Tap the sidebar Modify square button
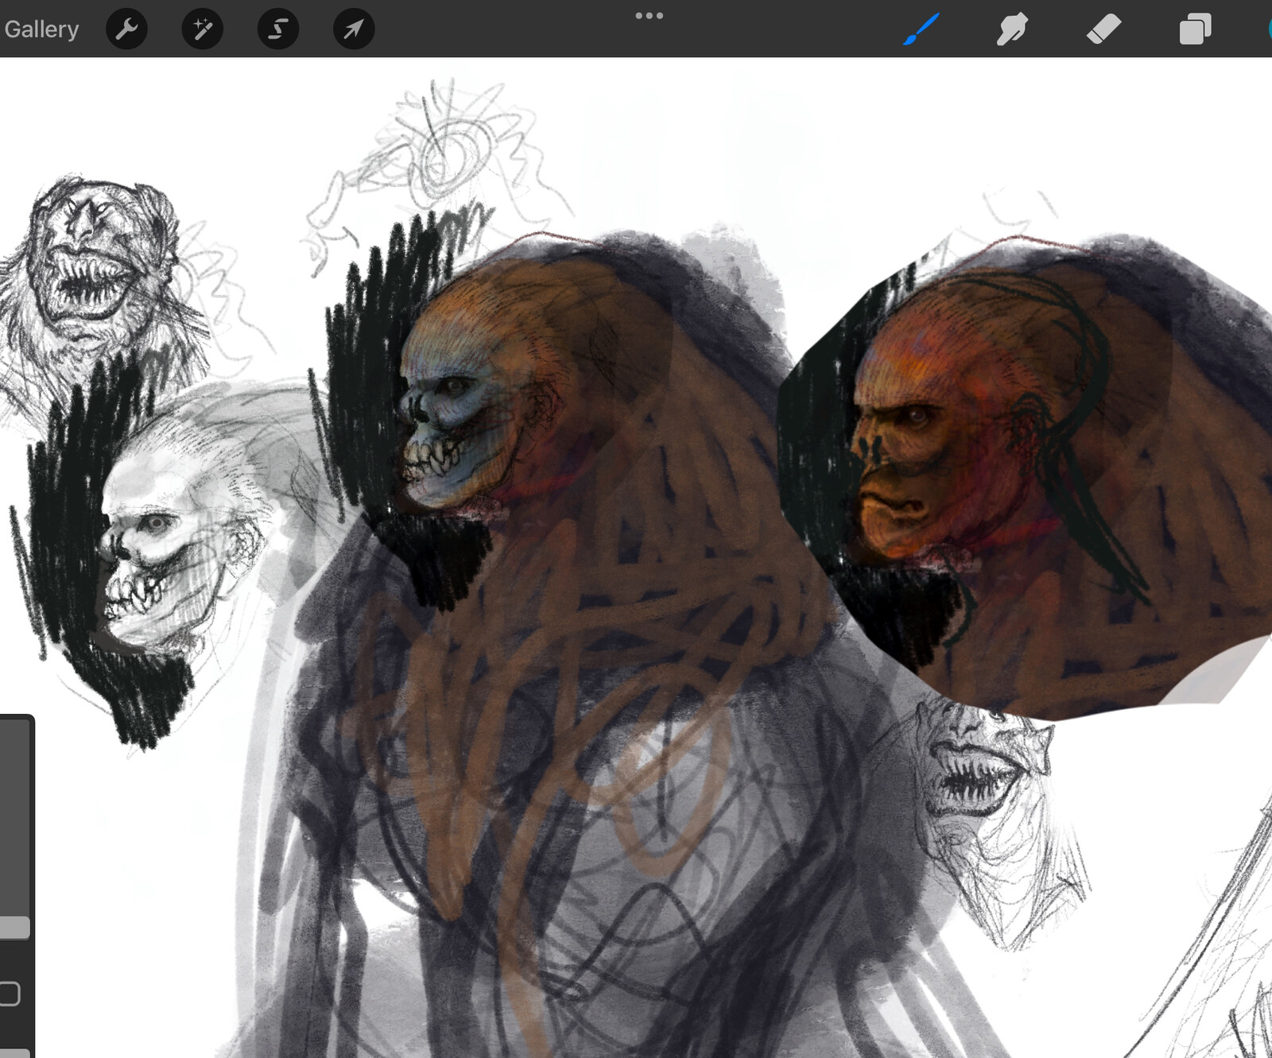 [14, 992]
